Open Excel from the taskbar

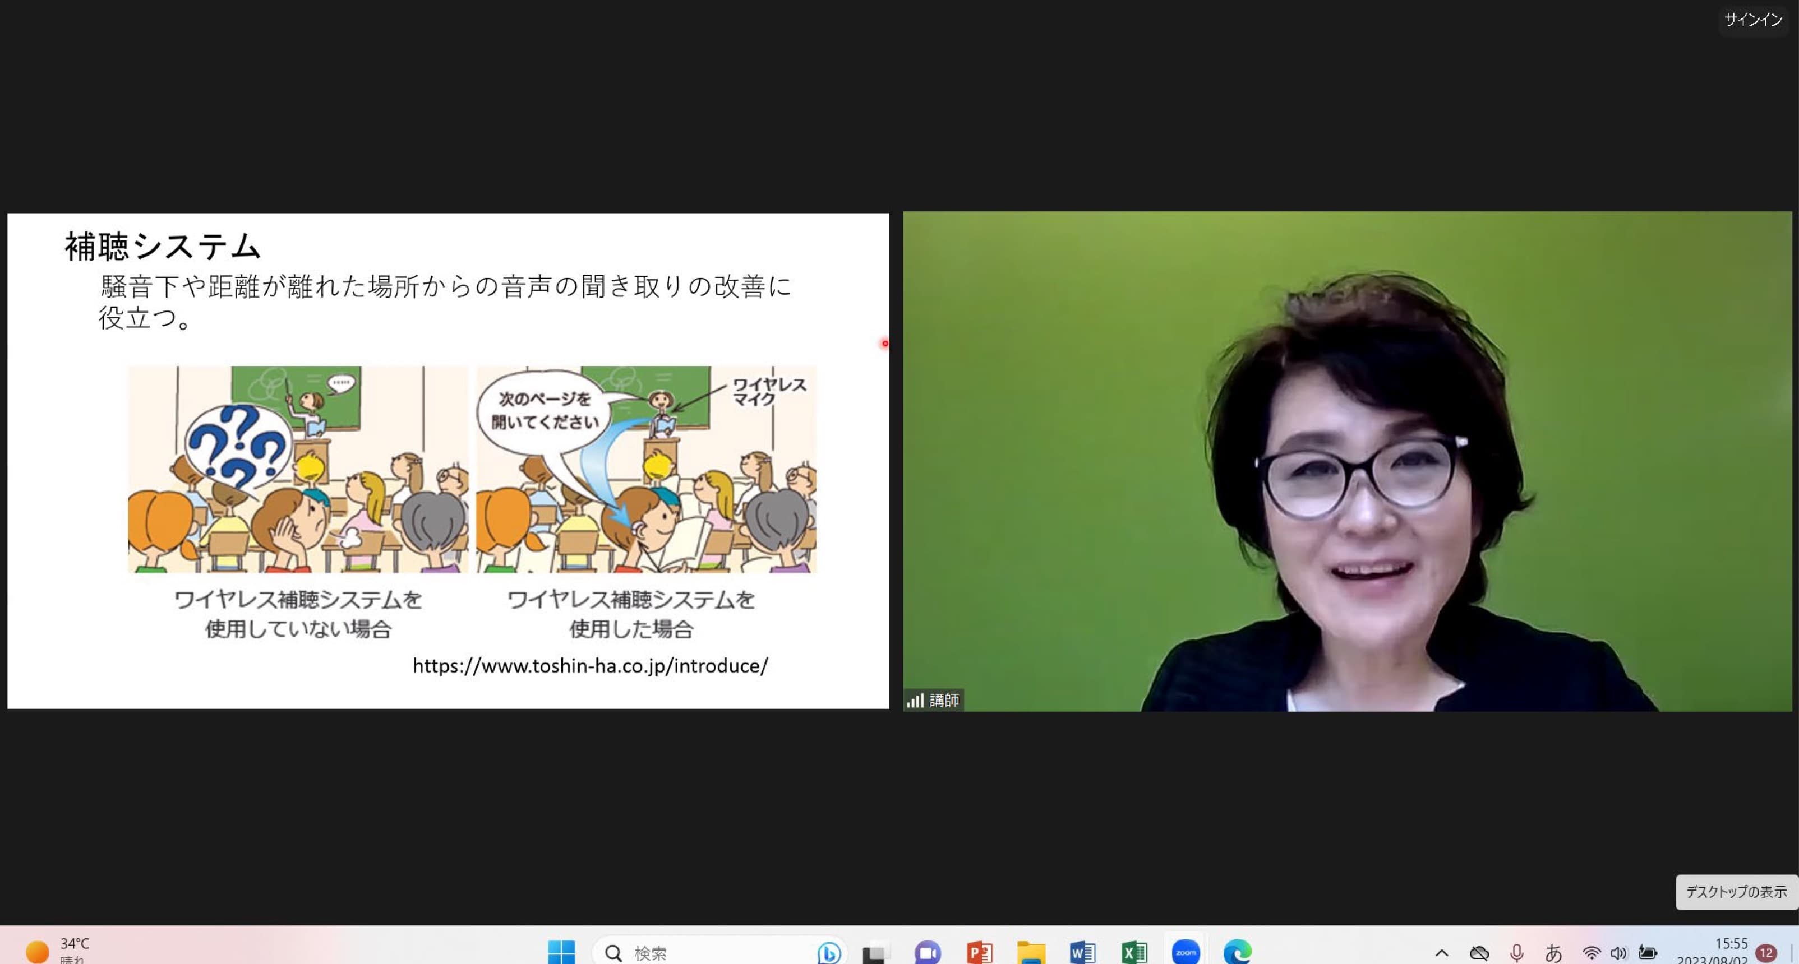[x=1134, y=952]
